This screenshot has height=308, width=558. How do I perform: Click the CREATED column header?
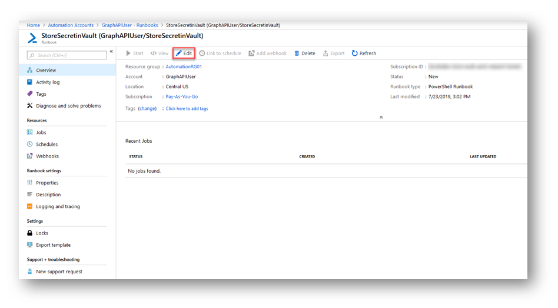(x=307, y=157)
